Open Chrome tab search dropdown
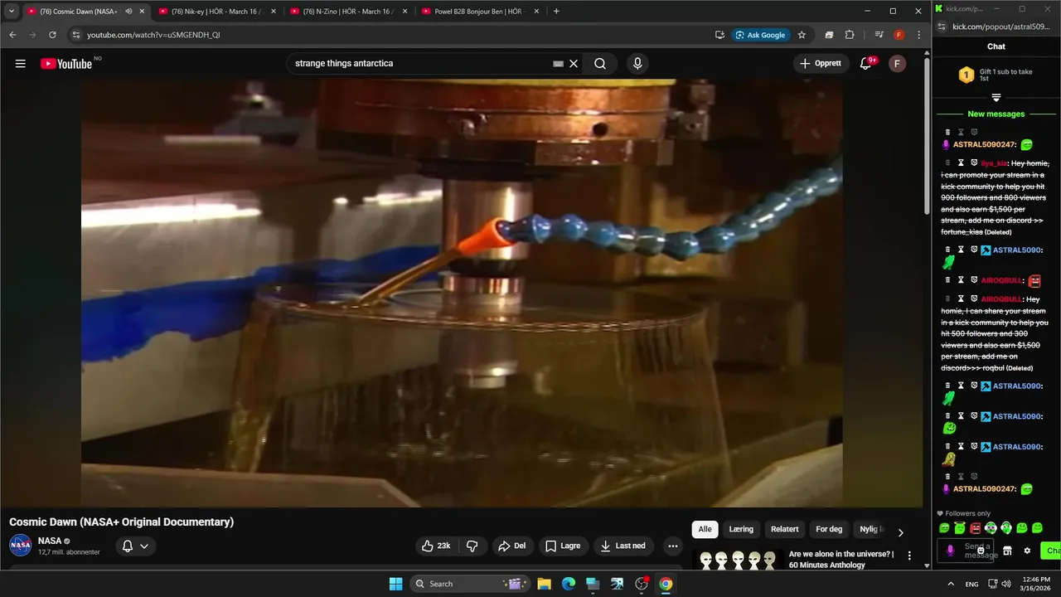Screen dimensions: 1061x597 pos(12,12)
